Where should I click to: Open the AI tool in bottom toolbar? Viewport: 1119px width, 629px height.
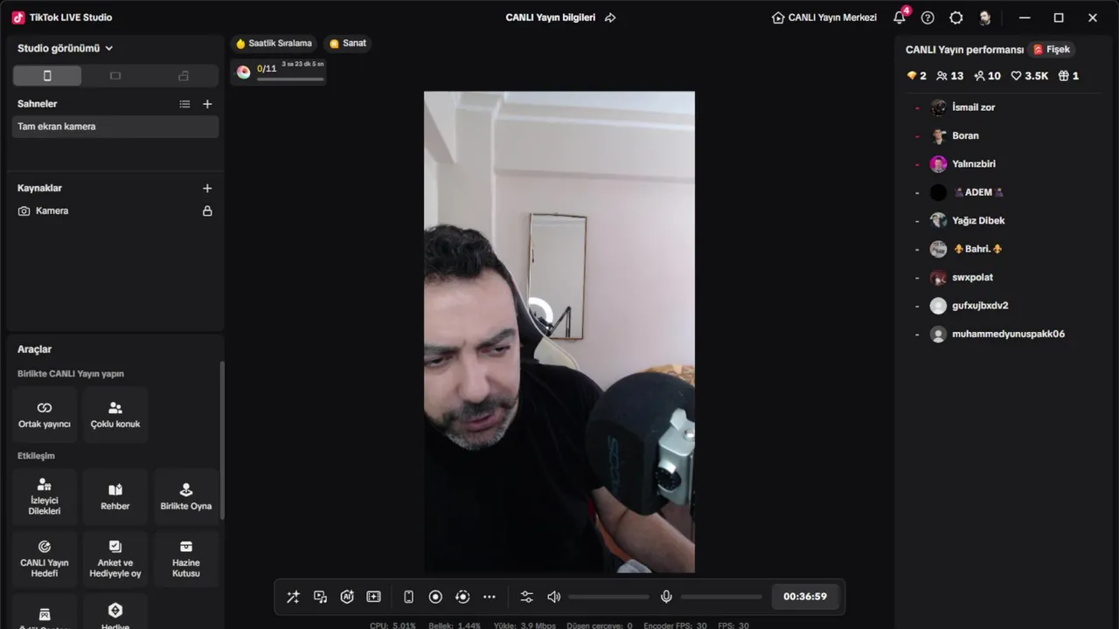pyautogui.click(x=347, y=597)
